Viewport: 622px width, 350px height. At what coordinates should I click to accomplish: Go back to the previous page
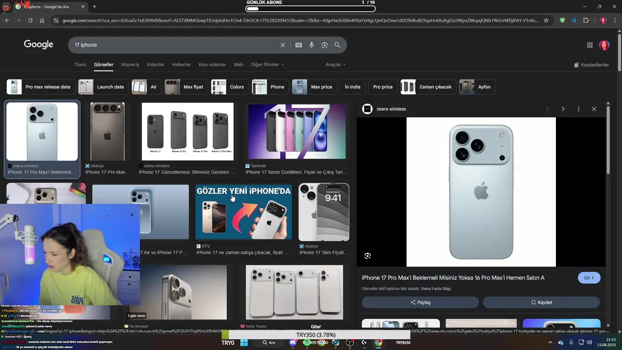(7, 20)
